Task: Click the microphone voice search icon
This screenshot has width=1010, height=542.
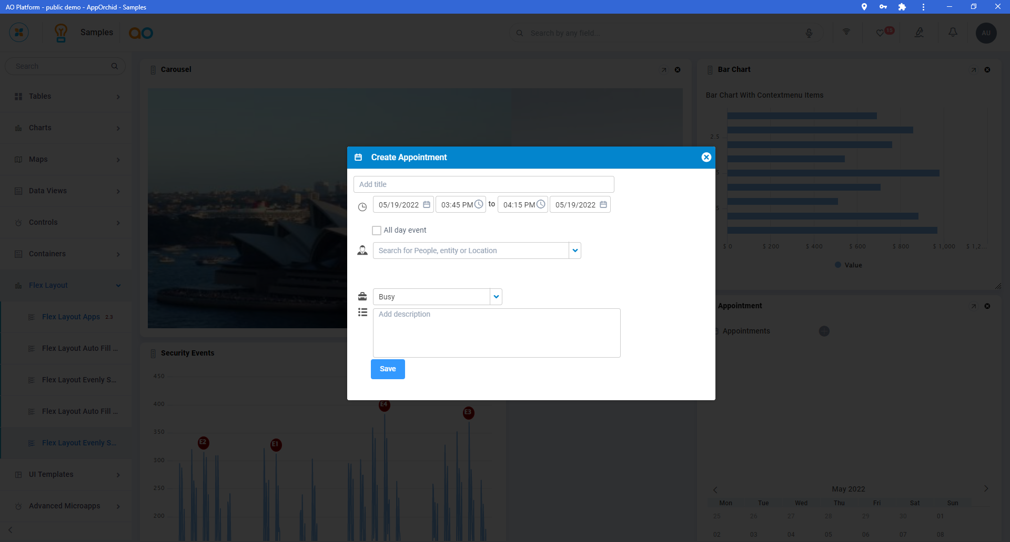Action: pos(809,33)
